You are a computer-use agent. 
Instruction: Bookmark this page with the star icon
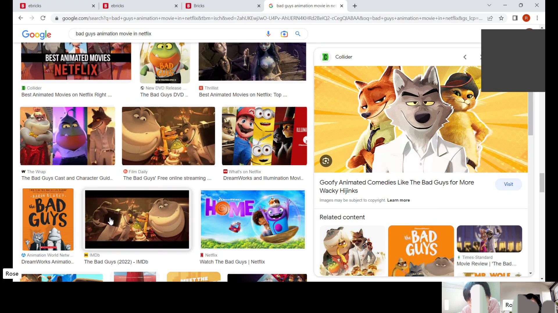[501, 18]
